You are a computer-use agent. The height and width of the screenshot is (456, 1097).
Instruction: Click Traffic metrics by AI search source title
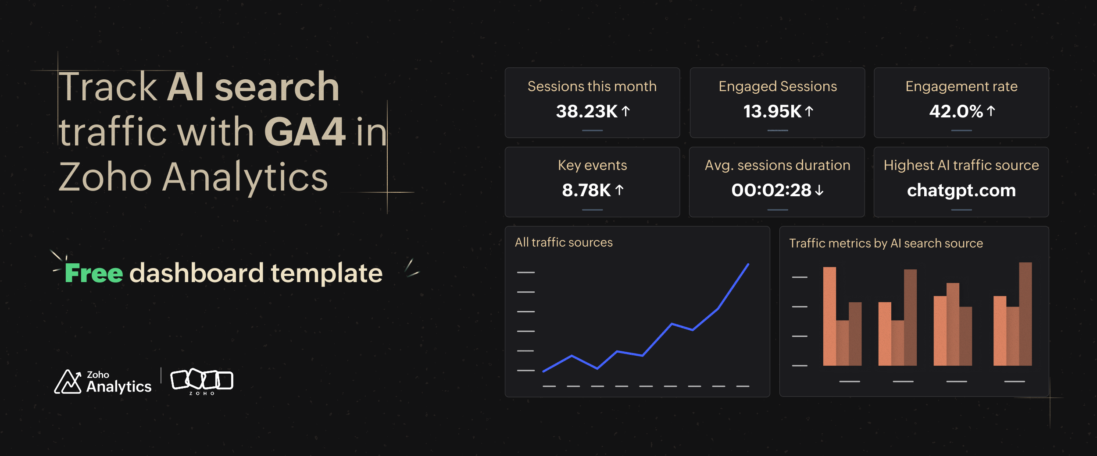[886, 244]
